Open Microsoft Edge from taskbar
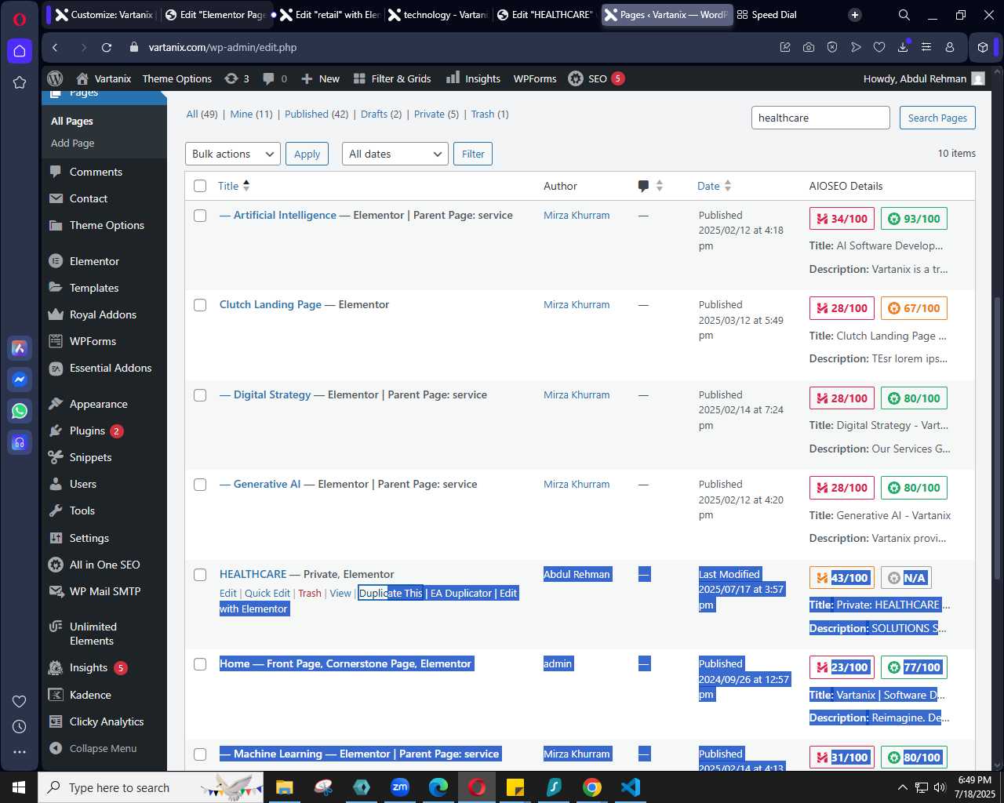The width and height of the screenshot is (1004, 803). (438, 787)
